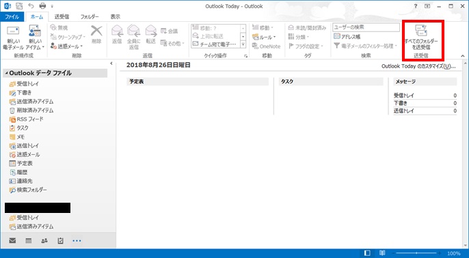Image resolution: width=469 pixels, height=258 pixels.
Task: Open the Outbox (送信トレイ) folder
Action: [x=24, y=146]
